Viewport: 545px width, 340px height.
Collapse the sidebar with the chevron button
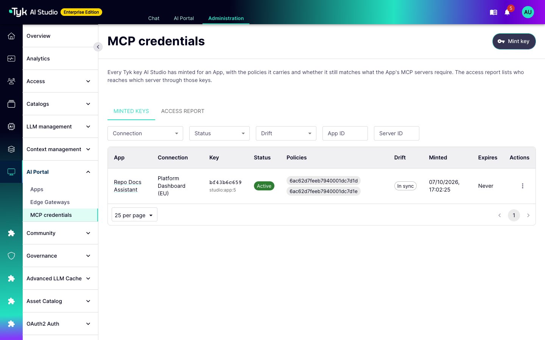coord(98,47)
